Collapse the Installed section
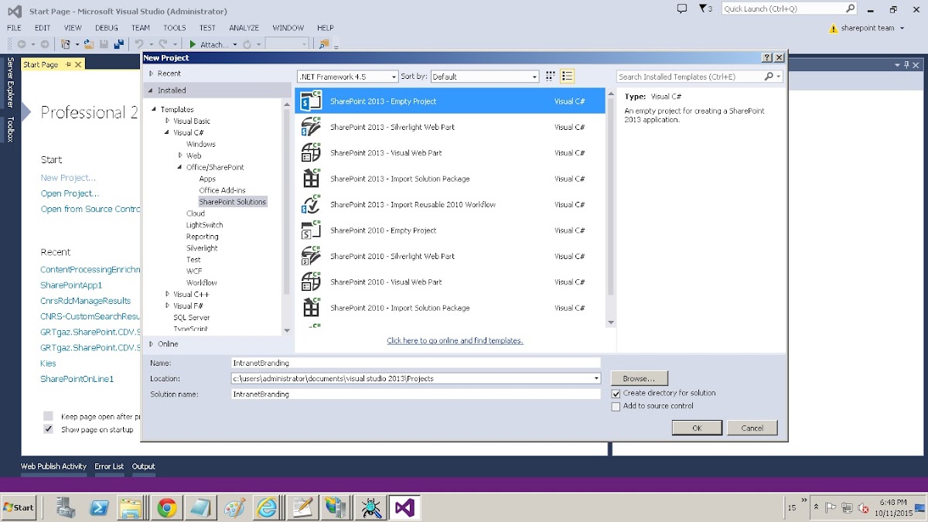 (151, 90)
